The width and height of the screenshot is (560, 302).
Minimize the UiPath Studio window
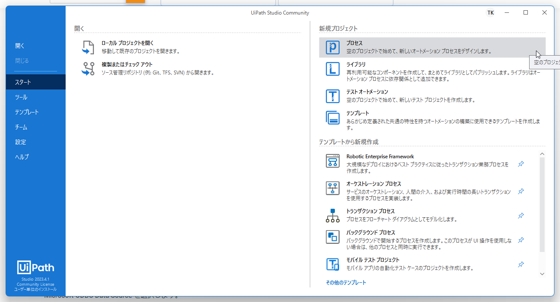click(507, 13)
